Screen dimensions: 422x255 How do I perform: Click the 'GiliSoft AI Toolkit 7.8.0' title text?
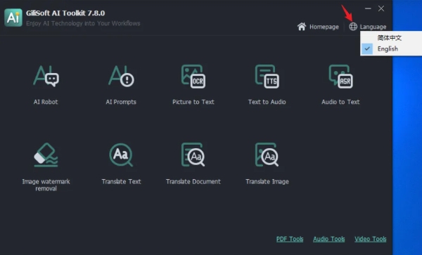(65, 13)
